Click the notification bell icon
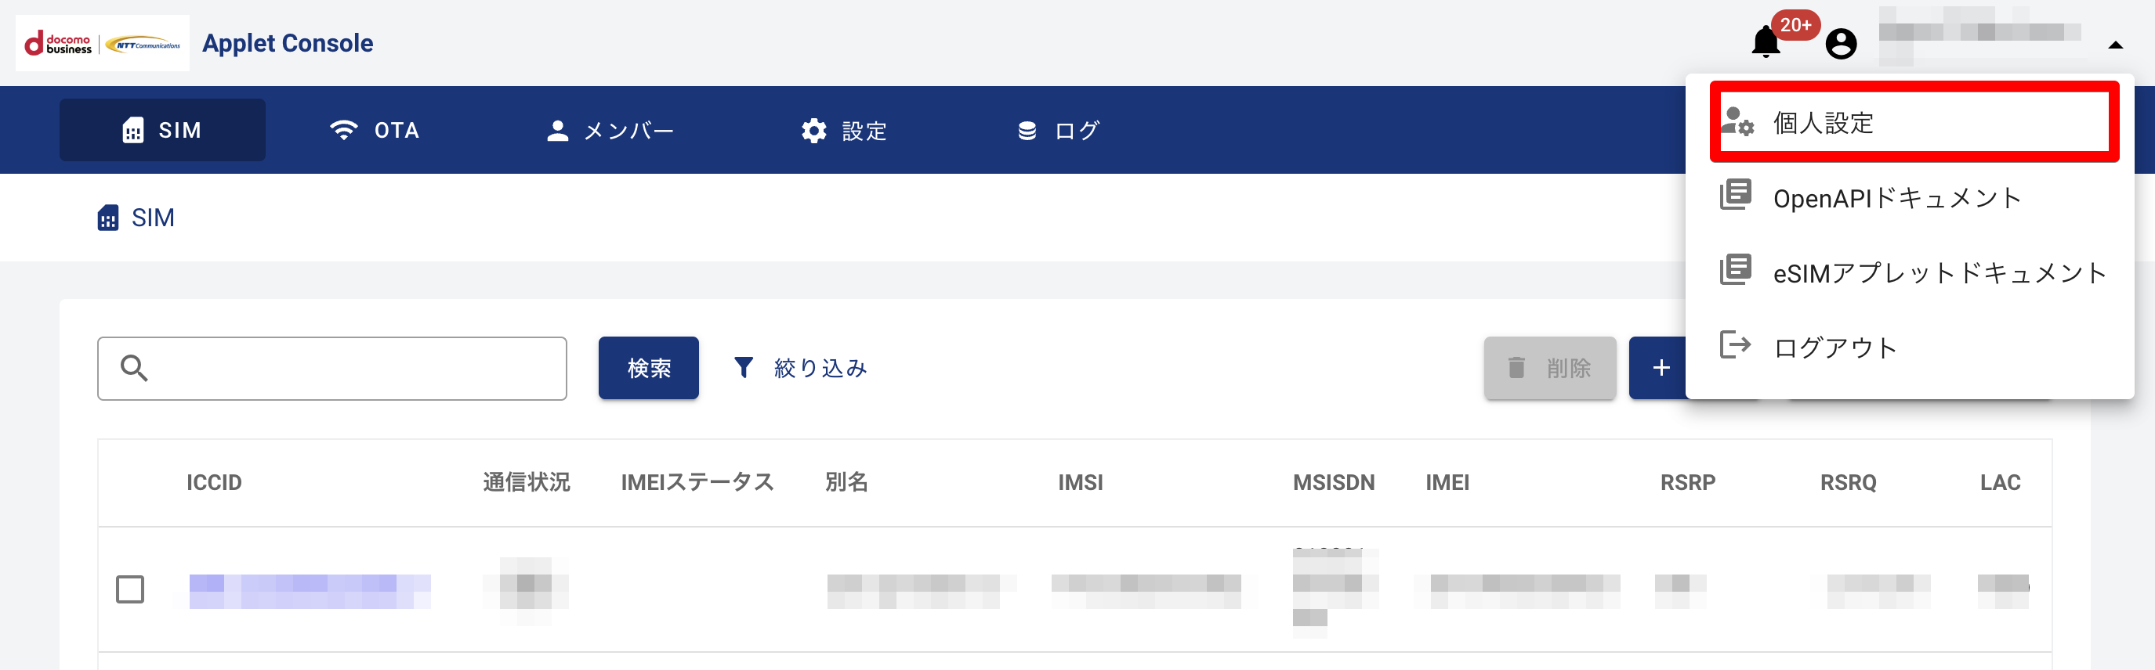Image resolution: width=2155 pixels, height=670 pixels. click(x=1766, y=41)
